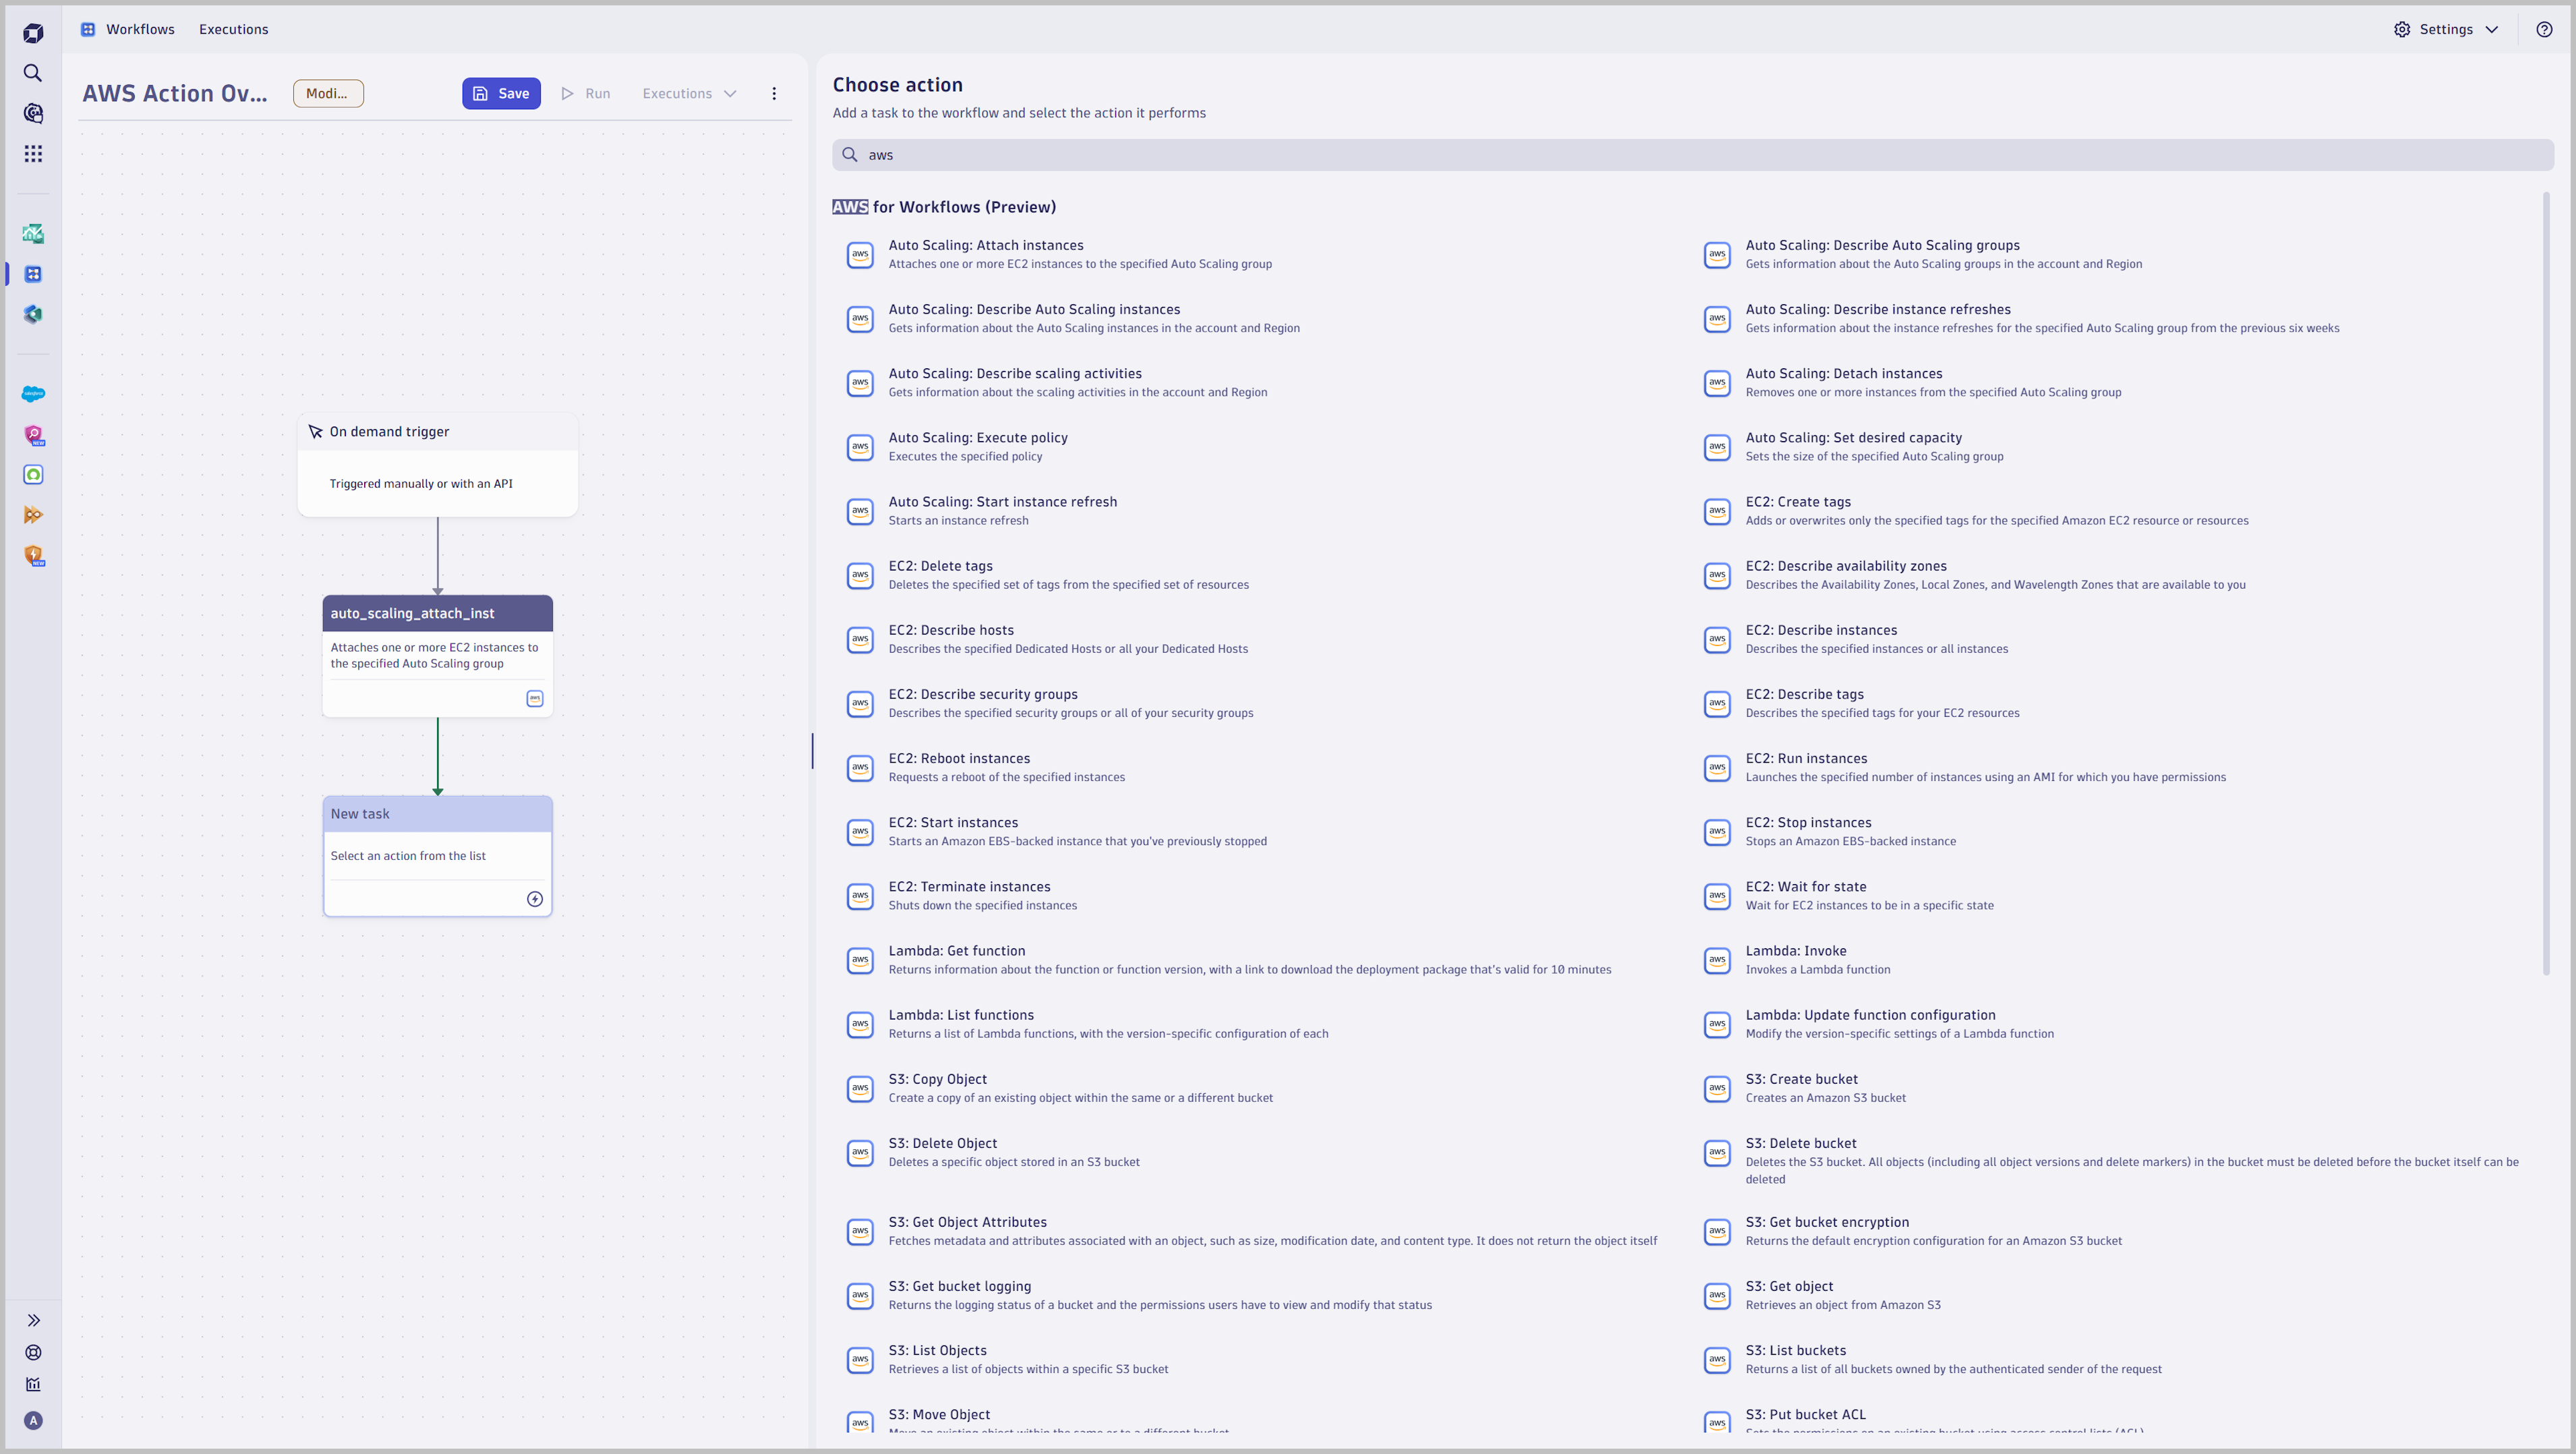
Task: Click AWS icon for EC2: Describe instances
Action: (1717, 639)
